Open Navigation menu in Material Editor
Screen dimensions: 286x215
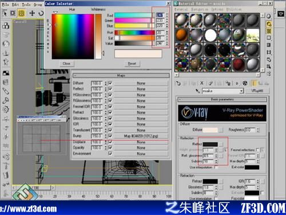pyautogui.click(x=200, y=9)
